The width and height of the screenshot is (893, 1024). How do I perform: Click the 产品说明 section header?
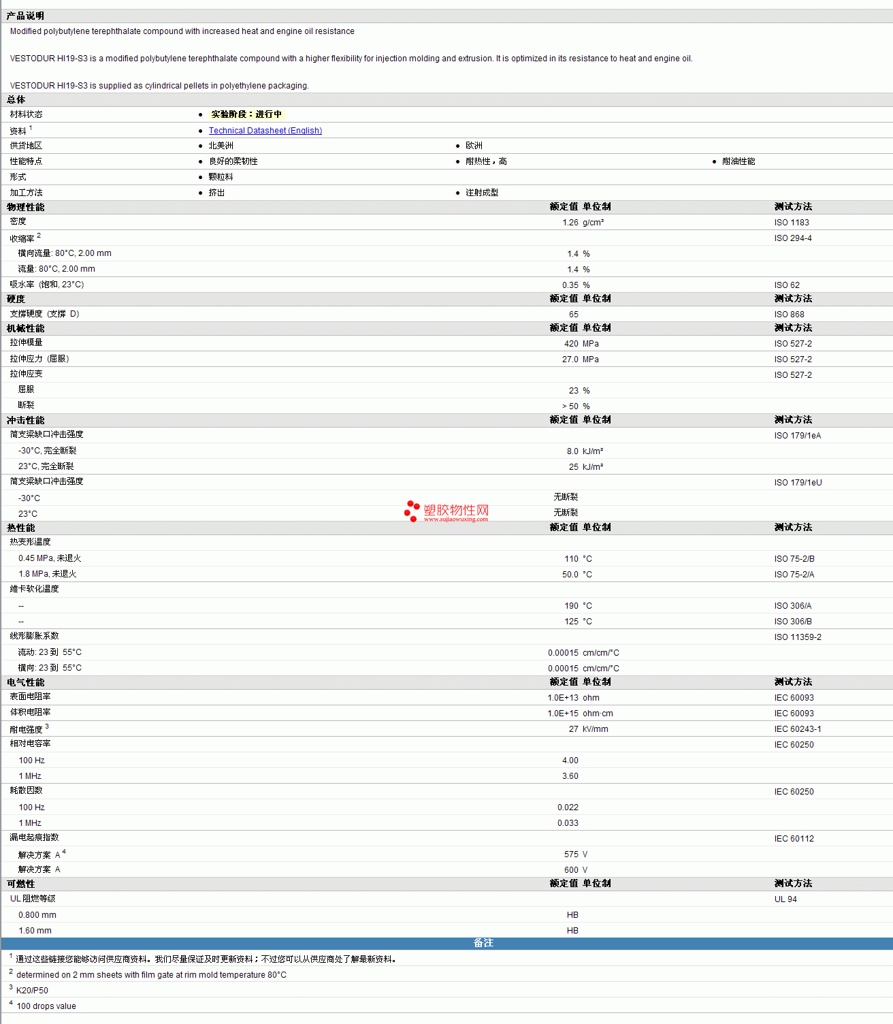pyautogui.click(x=25, y=16)
